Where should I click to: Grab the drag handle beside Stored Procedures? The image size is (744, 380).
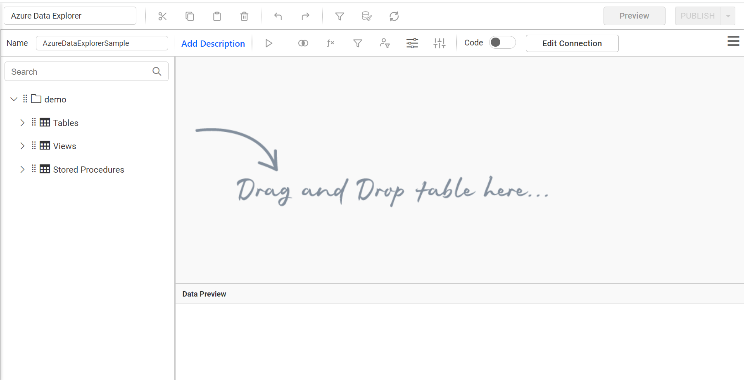tap(34, 169)
